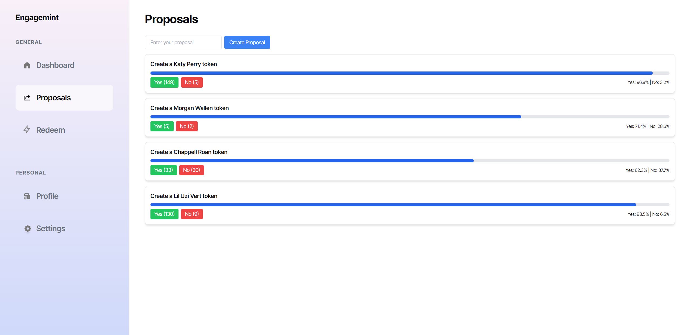Click the Proposals share icon

click(27, 97)
